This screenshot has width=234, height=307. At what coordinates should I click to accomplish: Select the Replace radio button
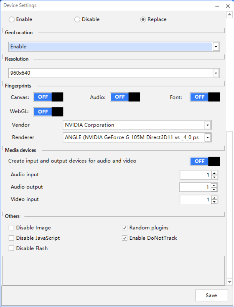pyautogui.click(x=143, y=19)
